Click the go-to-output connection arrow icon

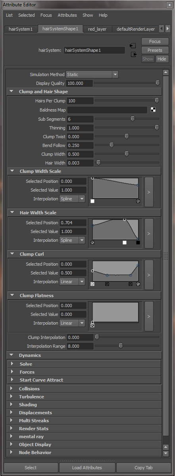coord(133,55)
